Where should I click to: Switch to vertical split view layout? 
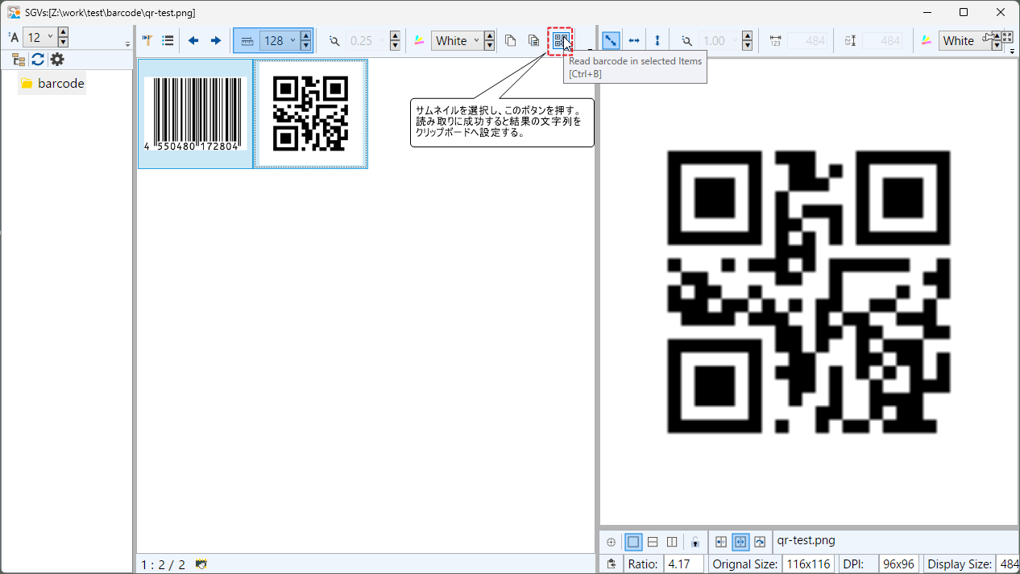tap(672, 542)
